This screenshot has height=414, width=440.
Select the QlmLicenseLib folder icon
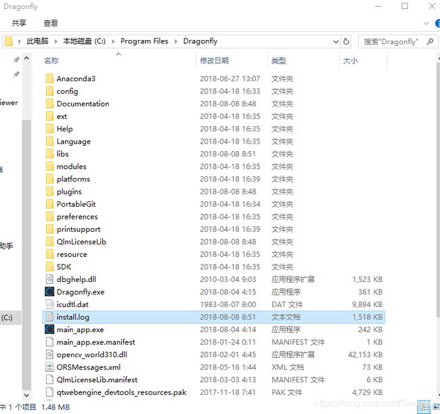(49, 241)
